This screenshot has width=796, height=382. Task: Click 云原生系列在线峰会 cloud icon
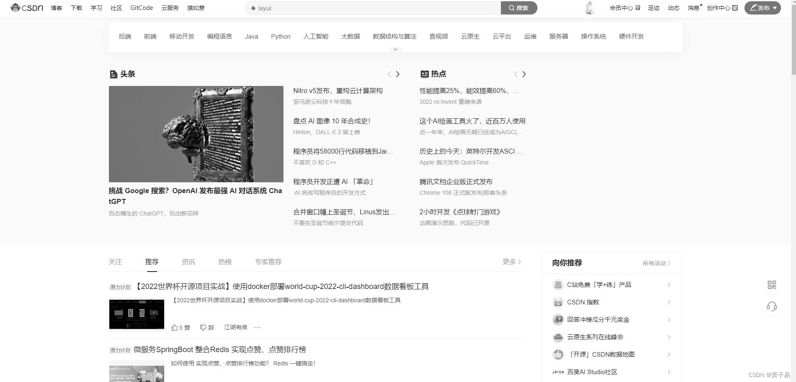[558, 337]
